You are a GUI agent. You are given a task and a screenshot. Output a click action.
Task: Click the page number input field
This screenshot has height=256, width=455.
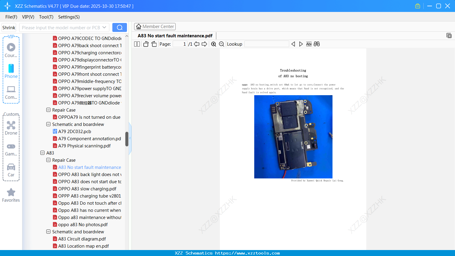coord(180,44)
